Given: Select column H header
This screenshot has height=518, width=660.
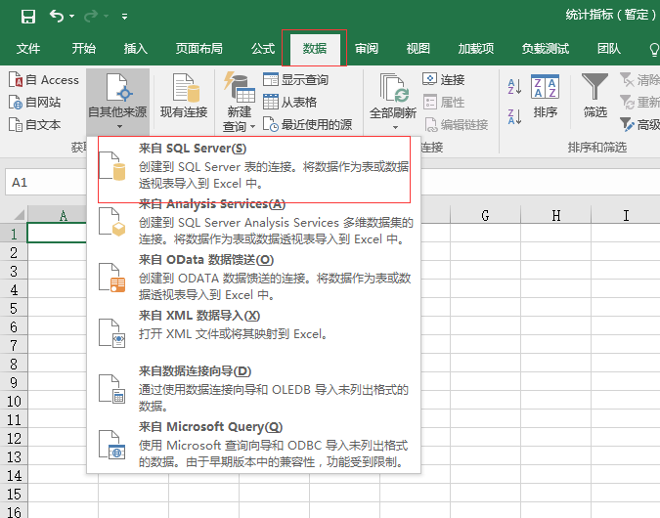Looking at the screenshot, I should [555, 215].
